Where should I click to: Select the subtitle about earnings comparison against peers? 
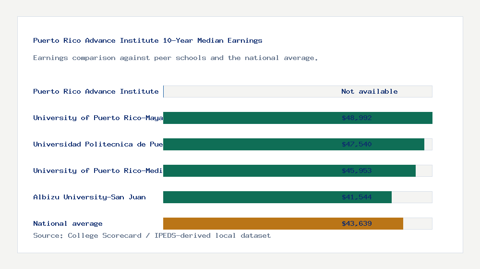[x=175, y=58]
